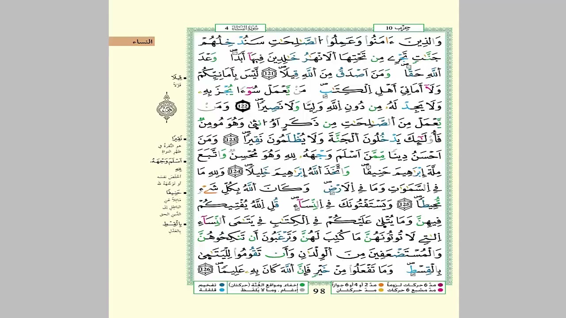Image resolution: width=566 pixels, height=318 pixels.
Task: Click the margin word قِيلًا
Action: [x=176, y=78]
